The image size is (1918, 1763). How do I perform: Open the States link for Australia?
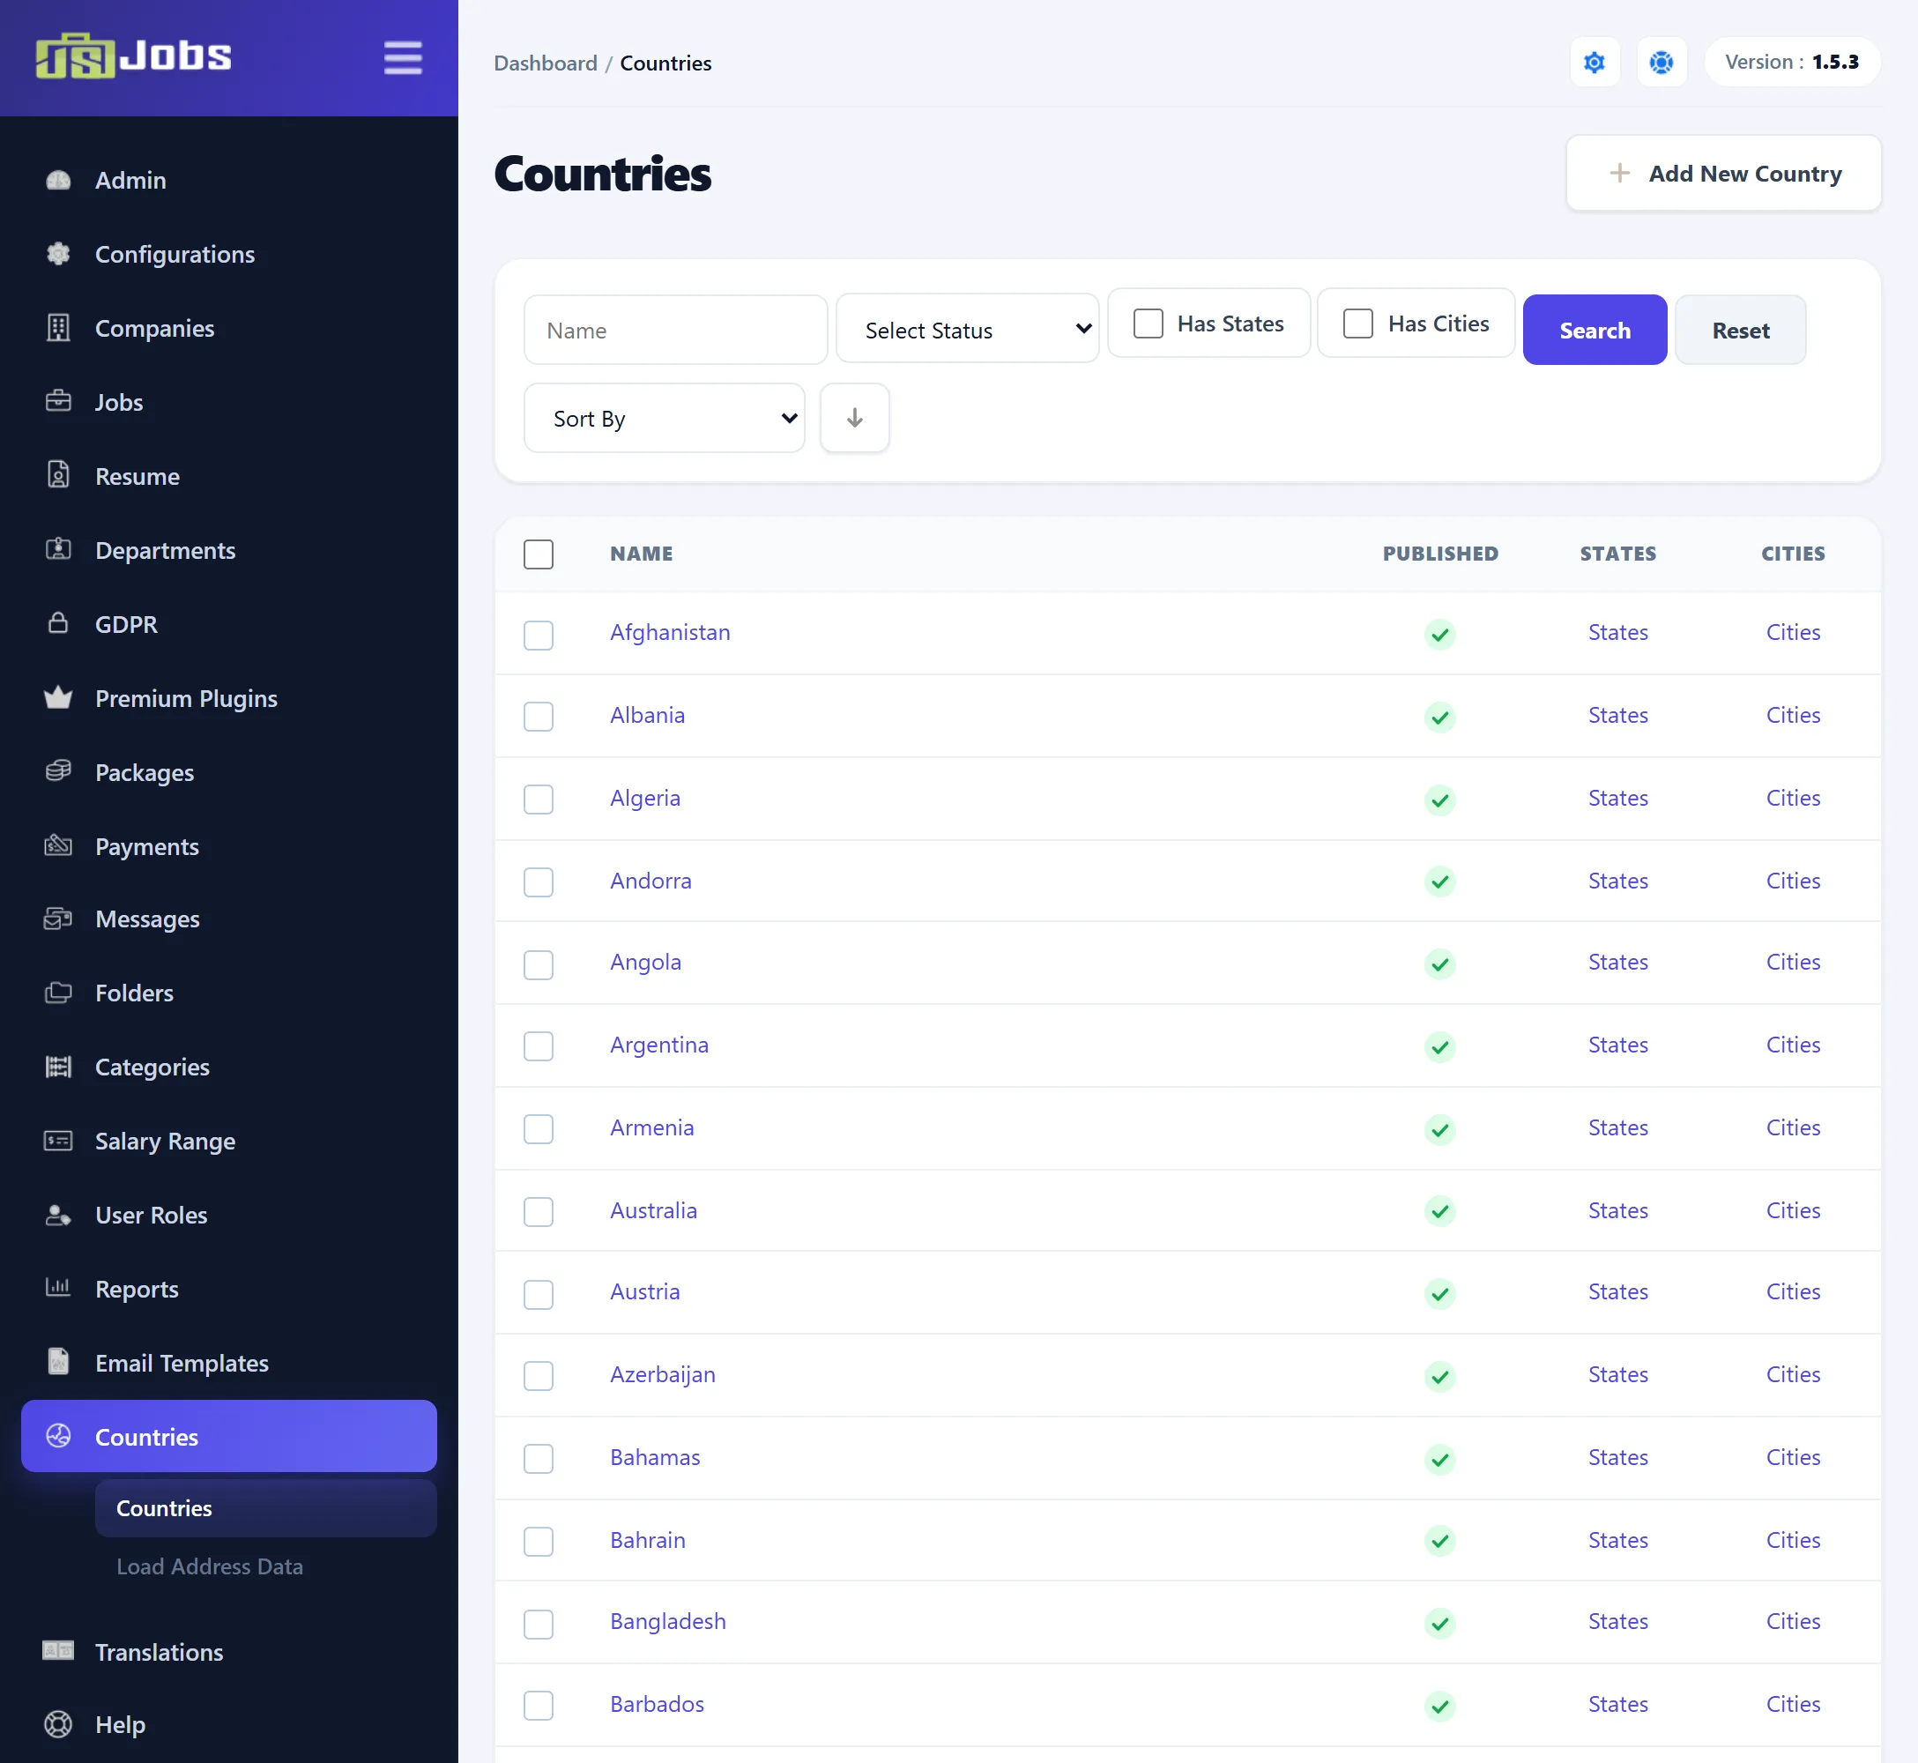(1617, 1209)
